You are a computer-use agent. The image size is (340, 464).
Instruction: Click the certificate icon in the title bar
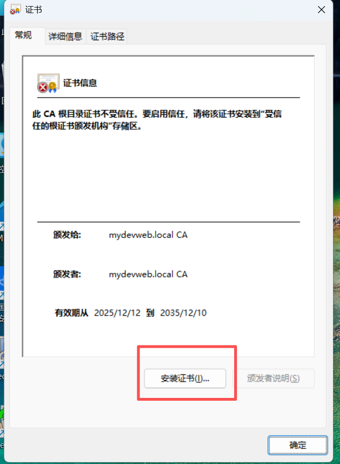click(x=15, y=9)
